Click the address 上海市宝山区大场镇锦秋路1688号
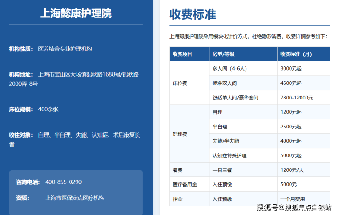The height and width of the screenshot is (215, 339). 79,75
